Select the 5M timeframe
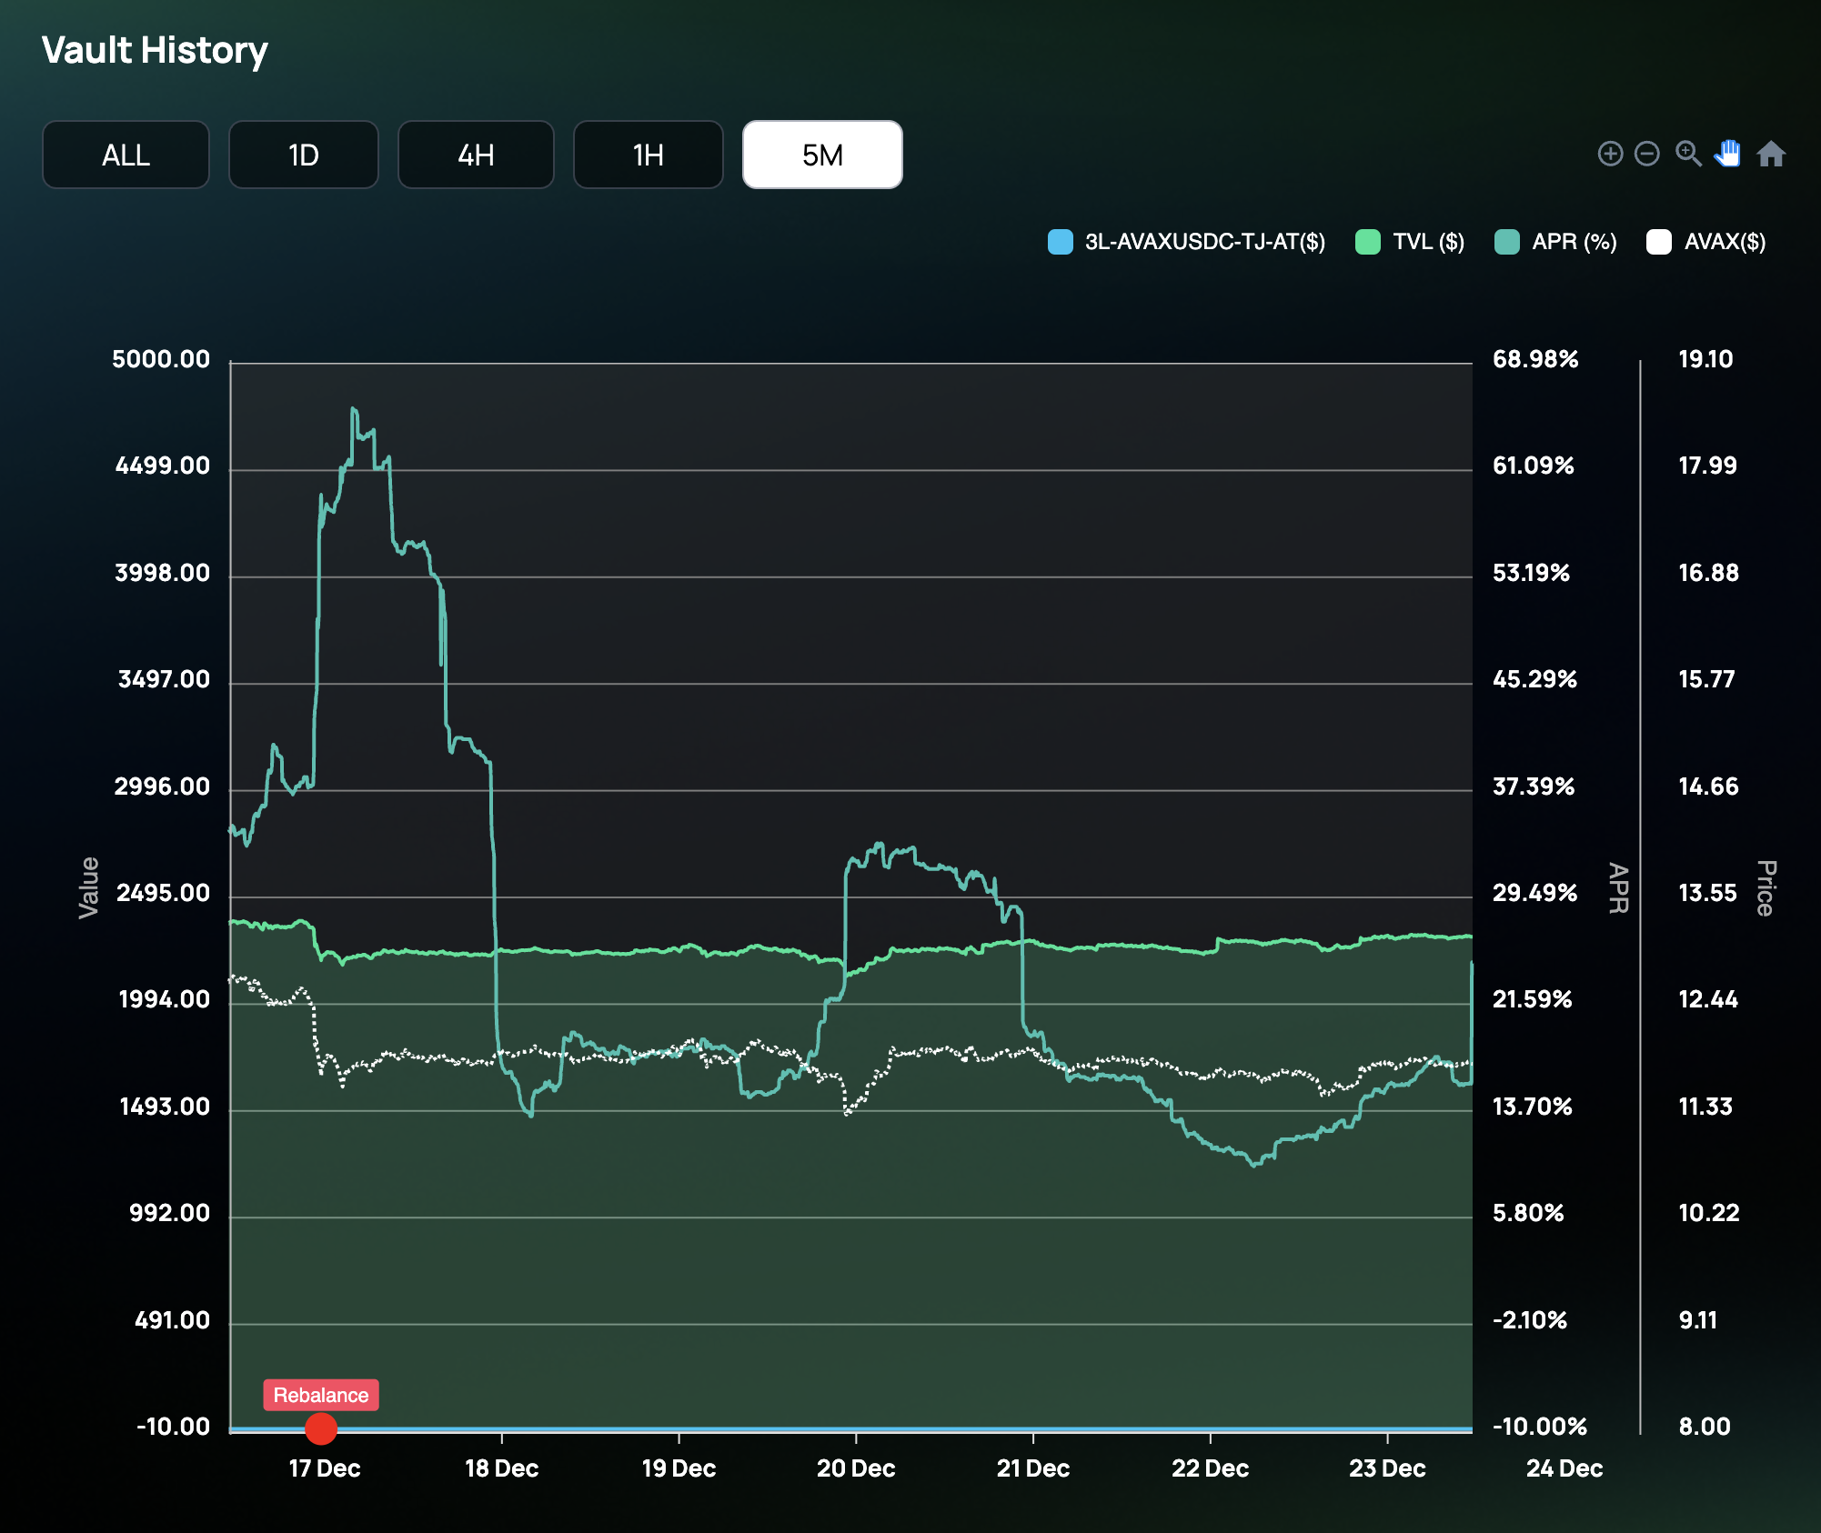The height and width of the screenshot is (1533, 1821). [822, 155]
